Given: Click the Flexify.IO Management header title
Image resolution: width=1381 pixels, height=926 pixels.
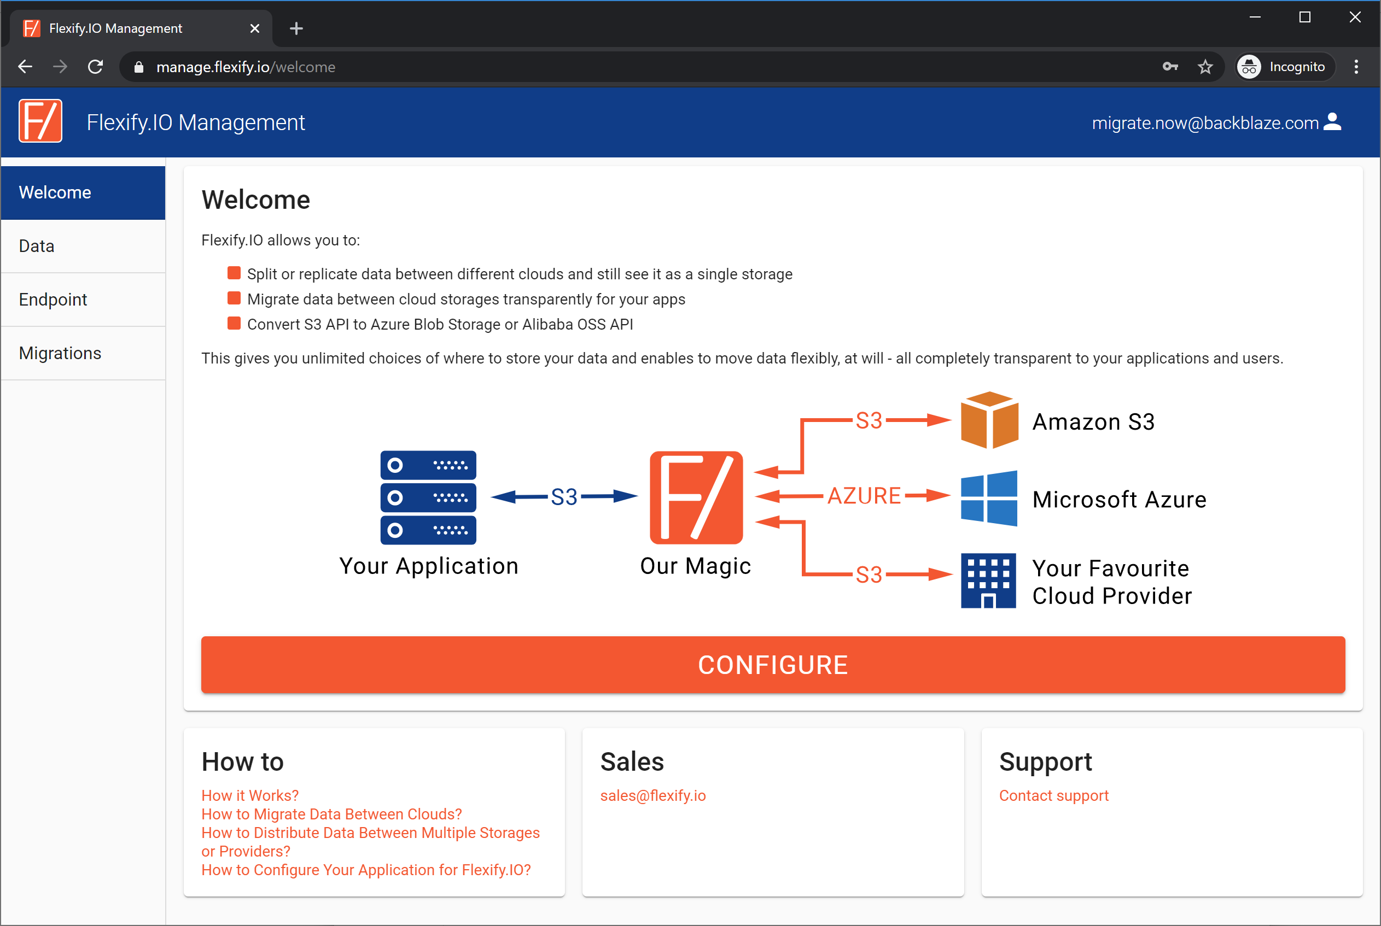Looking at the screenshot, I should pyautogui.click(x=196, y=122).
